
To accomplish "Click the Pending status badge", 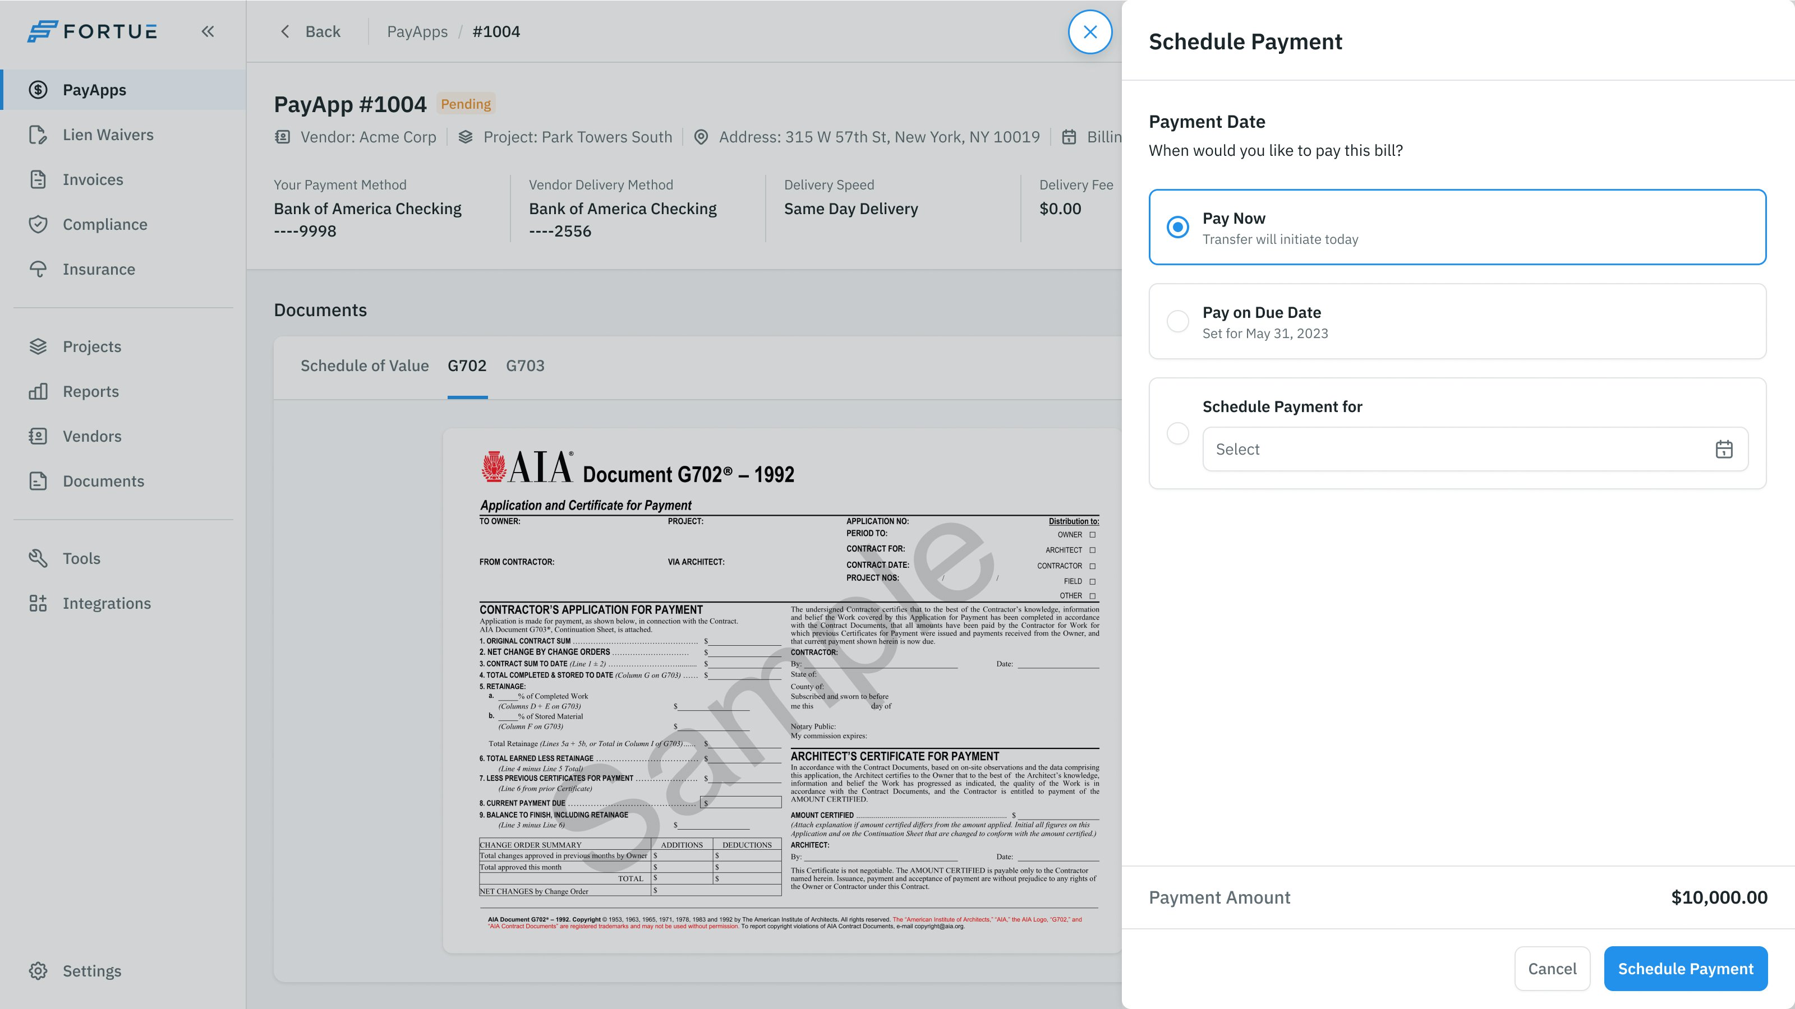I will click(x=466, y=104).
